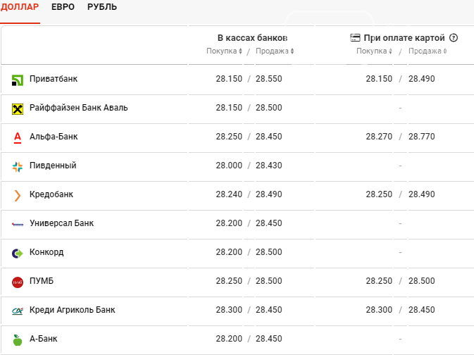
Task: Click the help question mark near card payment
Action: pyautogui.click(x=454, y=38)
